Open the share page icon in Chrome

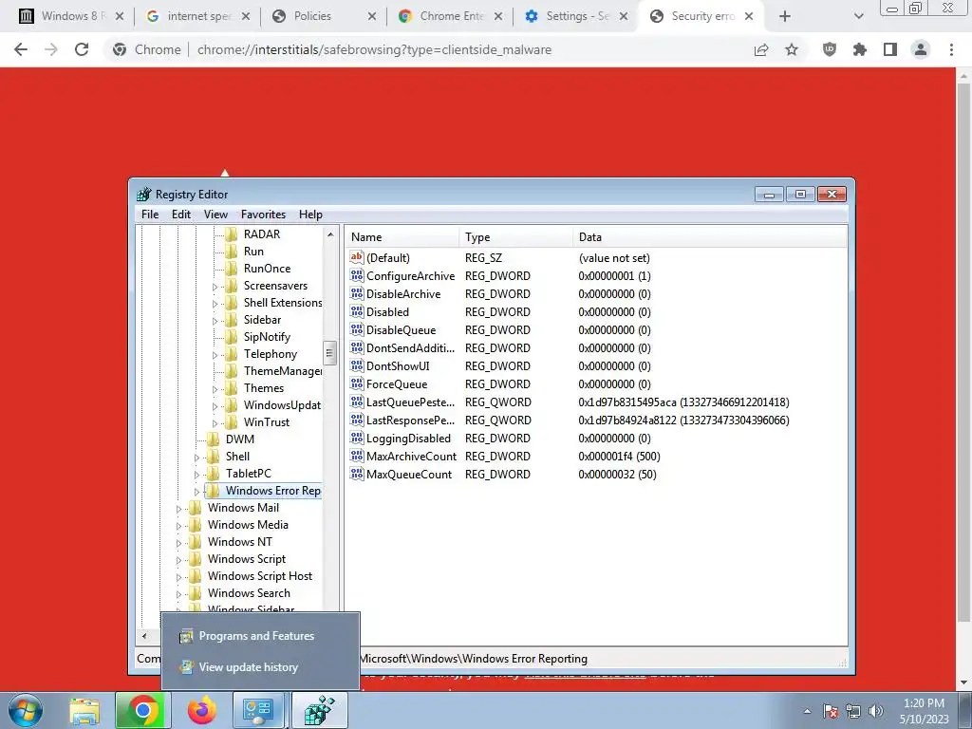pyautogui.click(x=761, y=49)
